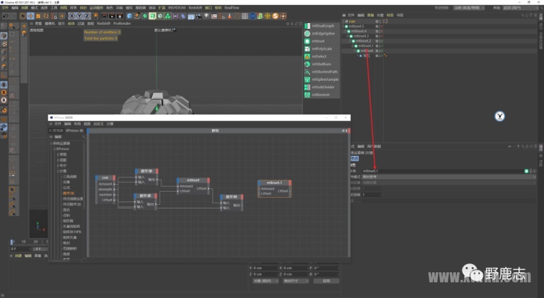Image resolution: width=544 pixels, height=298 pixels.
Task: Toggle the X axis lock
Action: click(71, 16)
